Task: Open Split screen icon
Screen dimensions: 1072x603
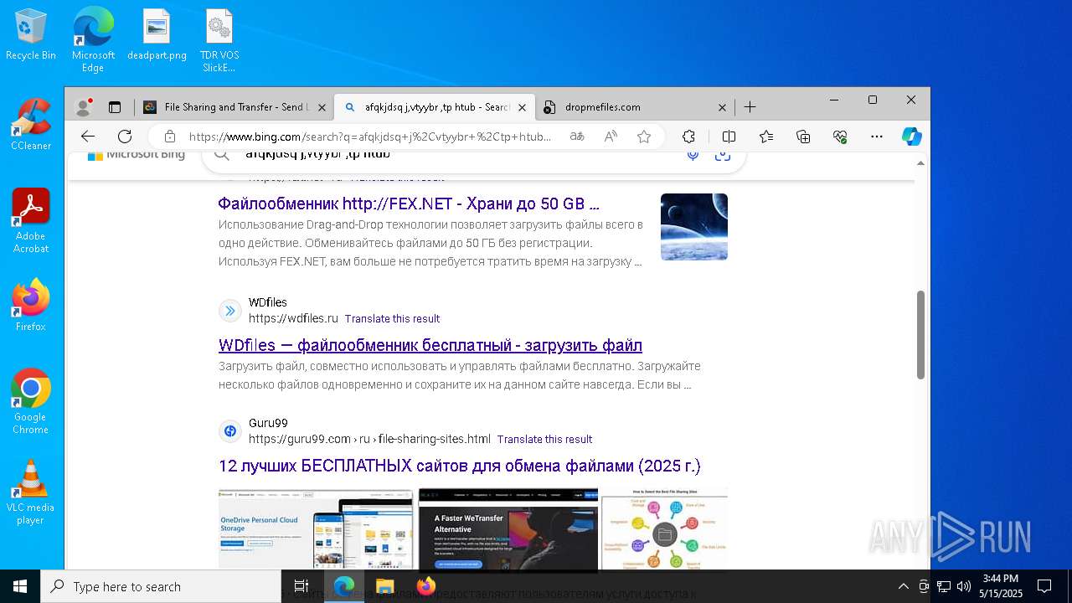Action: click(x=729, y=137)
